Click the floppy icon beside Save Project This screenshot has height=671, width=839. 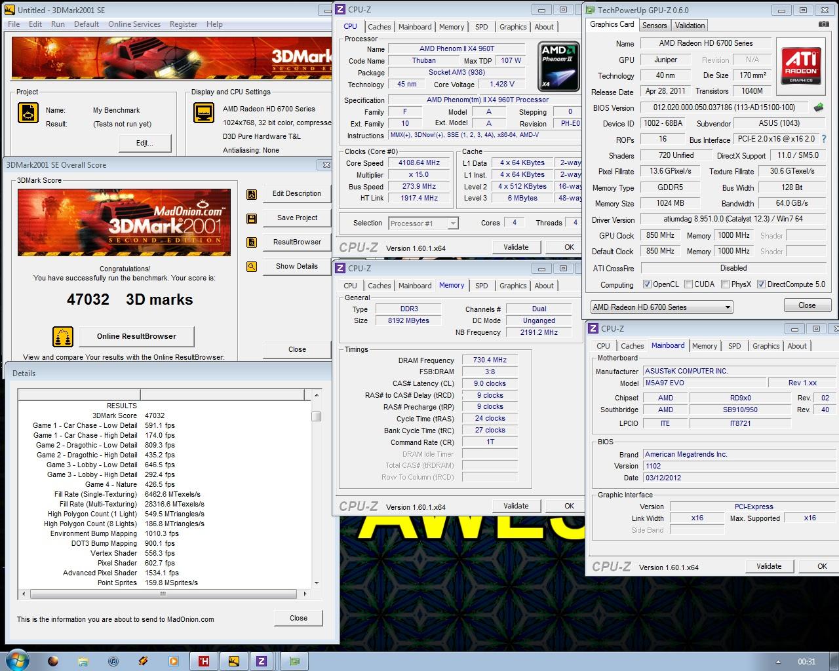252,218
